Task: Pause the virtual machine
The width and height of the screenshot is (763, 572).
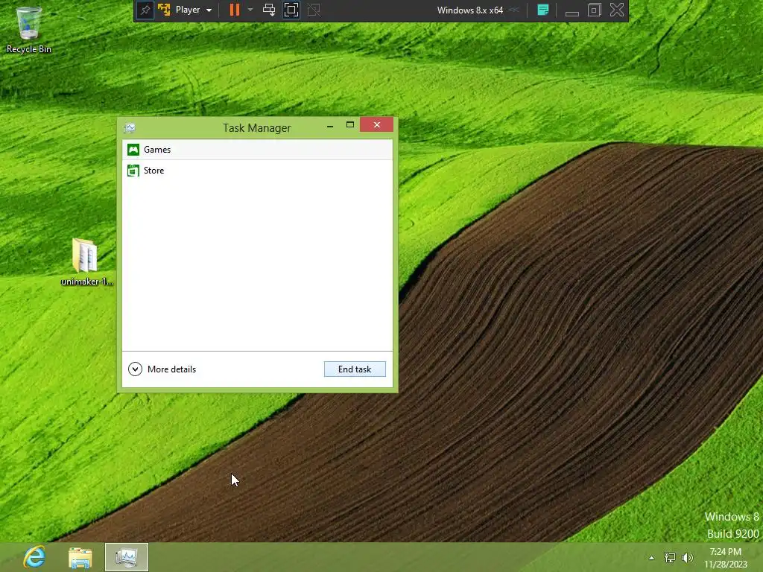Action: [x=235, y=10]
